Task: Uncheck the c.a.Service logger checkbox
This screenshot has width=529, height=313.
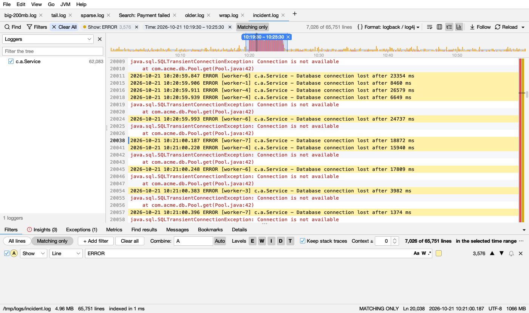Action: [11, 61]
